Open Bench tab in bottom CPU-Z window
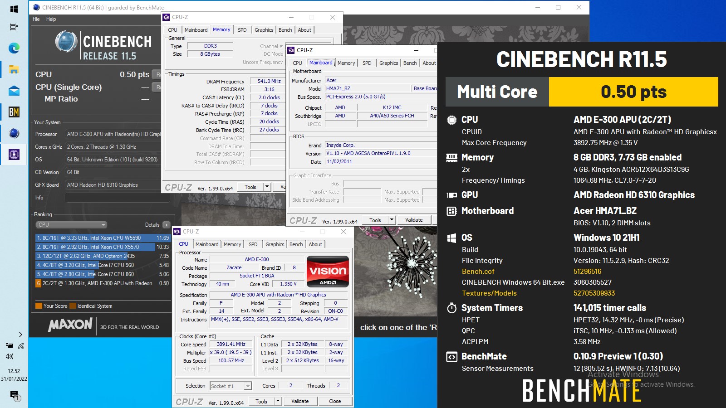This screenshot has width=726, height=408. tap(296, 244)
